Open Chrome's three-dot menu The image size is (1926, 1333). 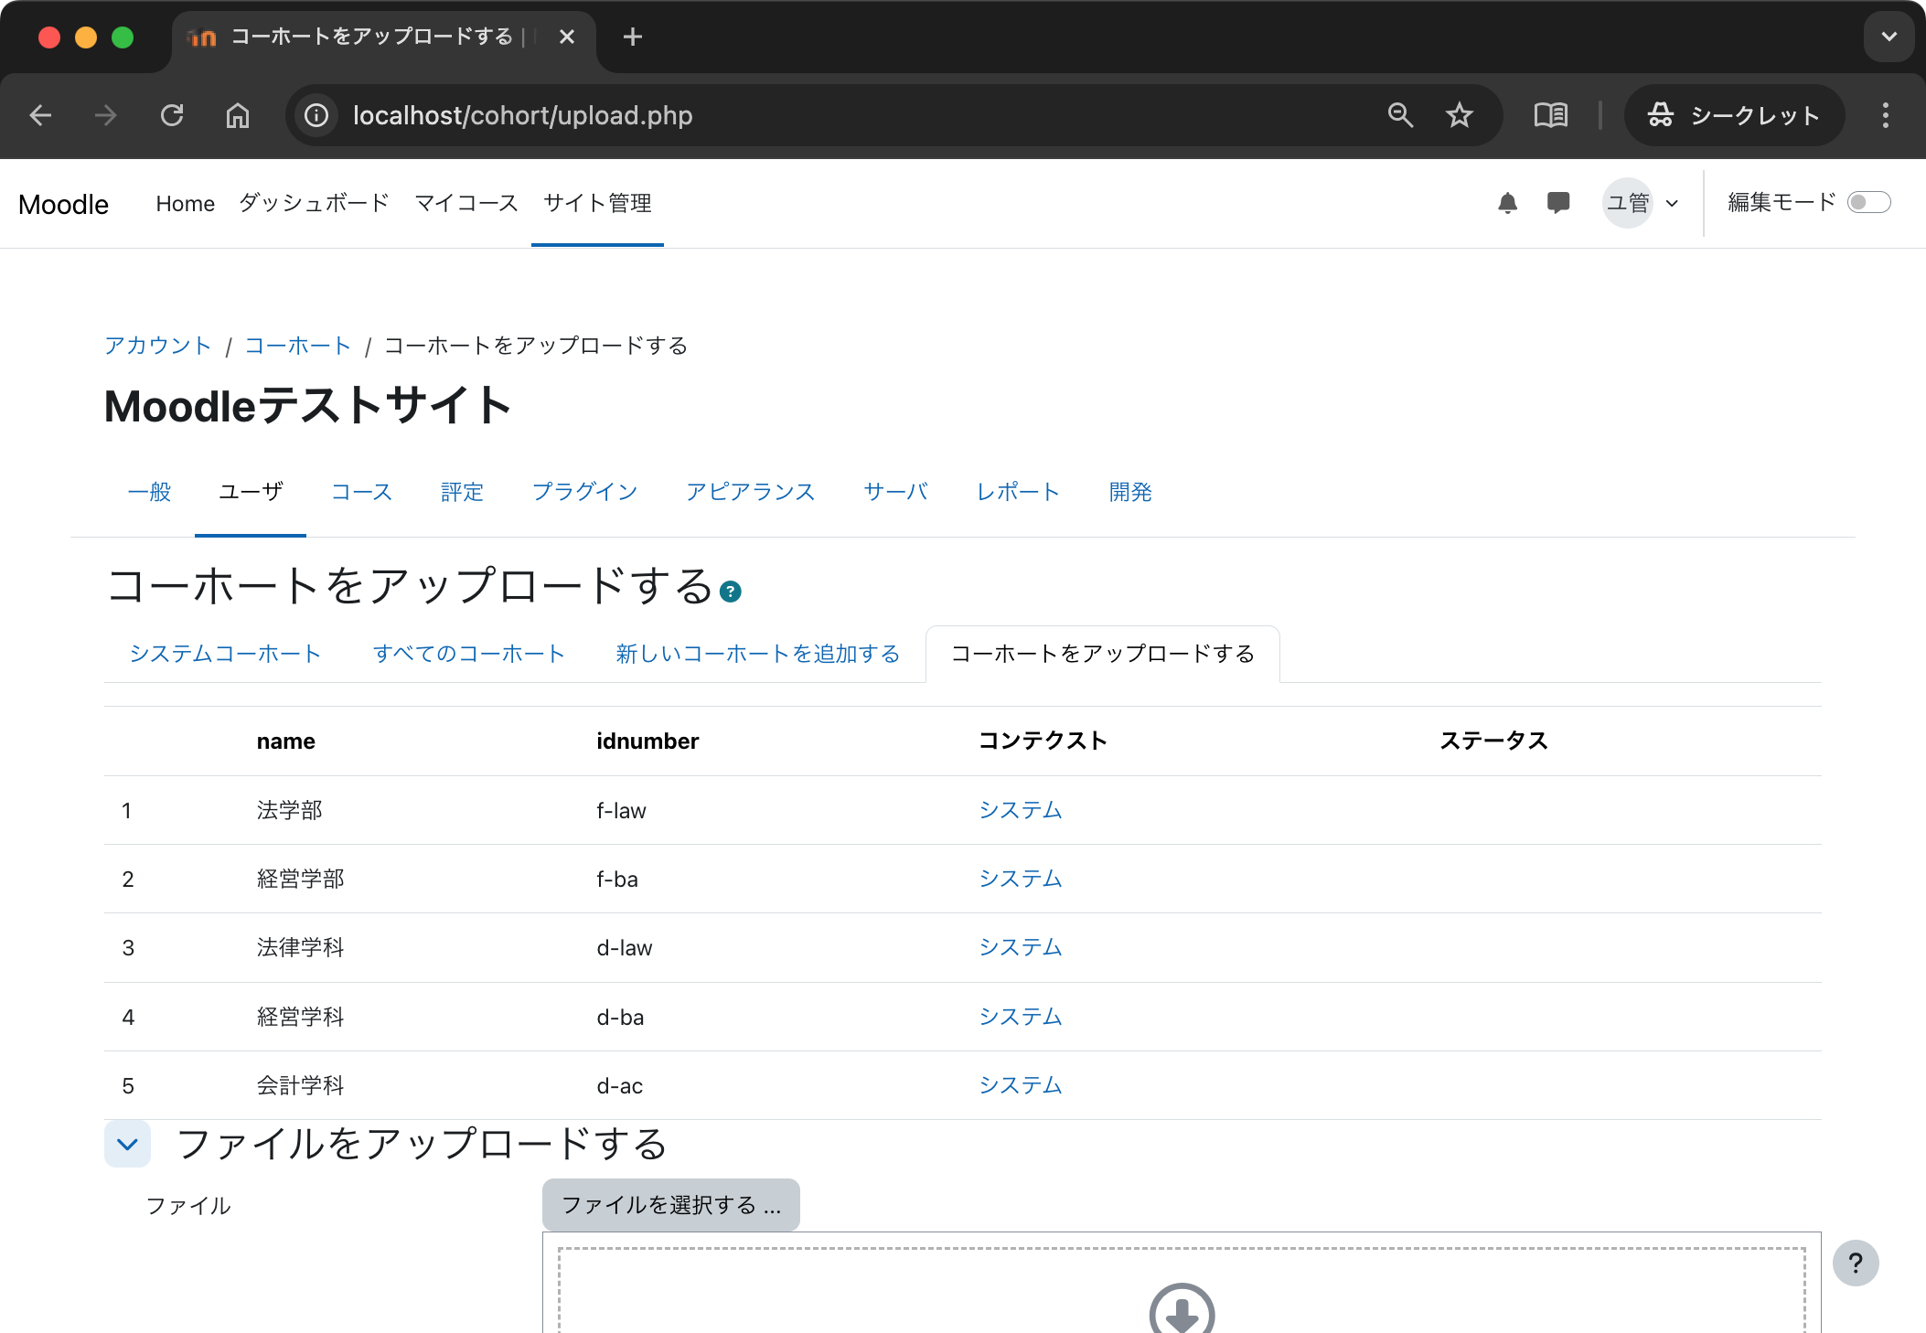[x=1884, y=115]
